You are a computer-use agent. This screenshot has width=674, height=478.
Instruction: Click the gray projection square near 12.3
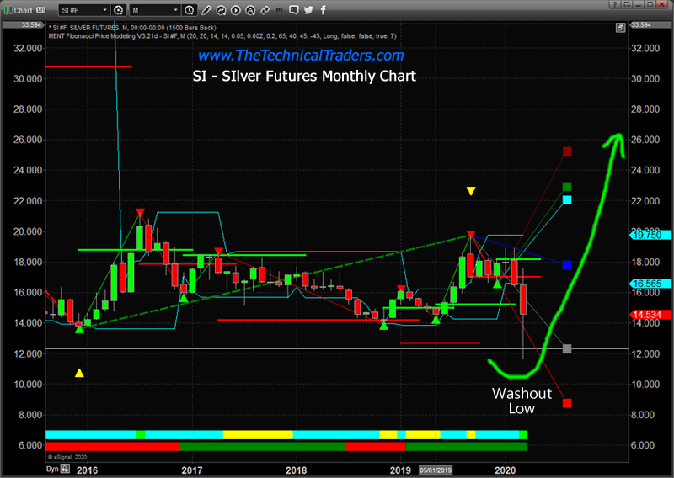coord(567,348)
